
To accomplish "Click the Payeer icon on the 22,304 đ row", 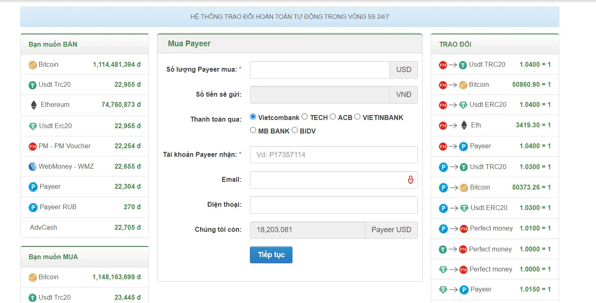I will coord(33,187).
